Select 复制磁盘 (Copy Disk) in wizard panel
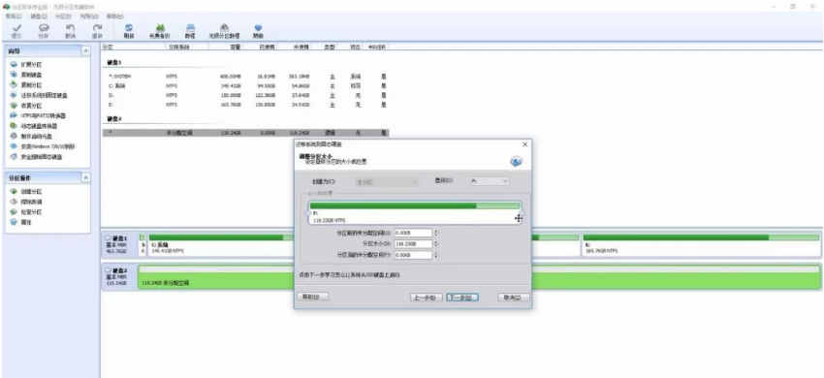This screenshot has height=378, width=824. 27,75
